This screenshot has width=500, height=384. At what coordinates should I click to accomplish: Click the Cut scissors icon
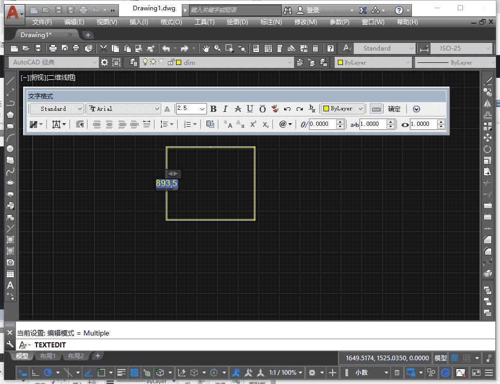click(x=104, y=48)
